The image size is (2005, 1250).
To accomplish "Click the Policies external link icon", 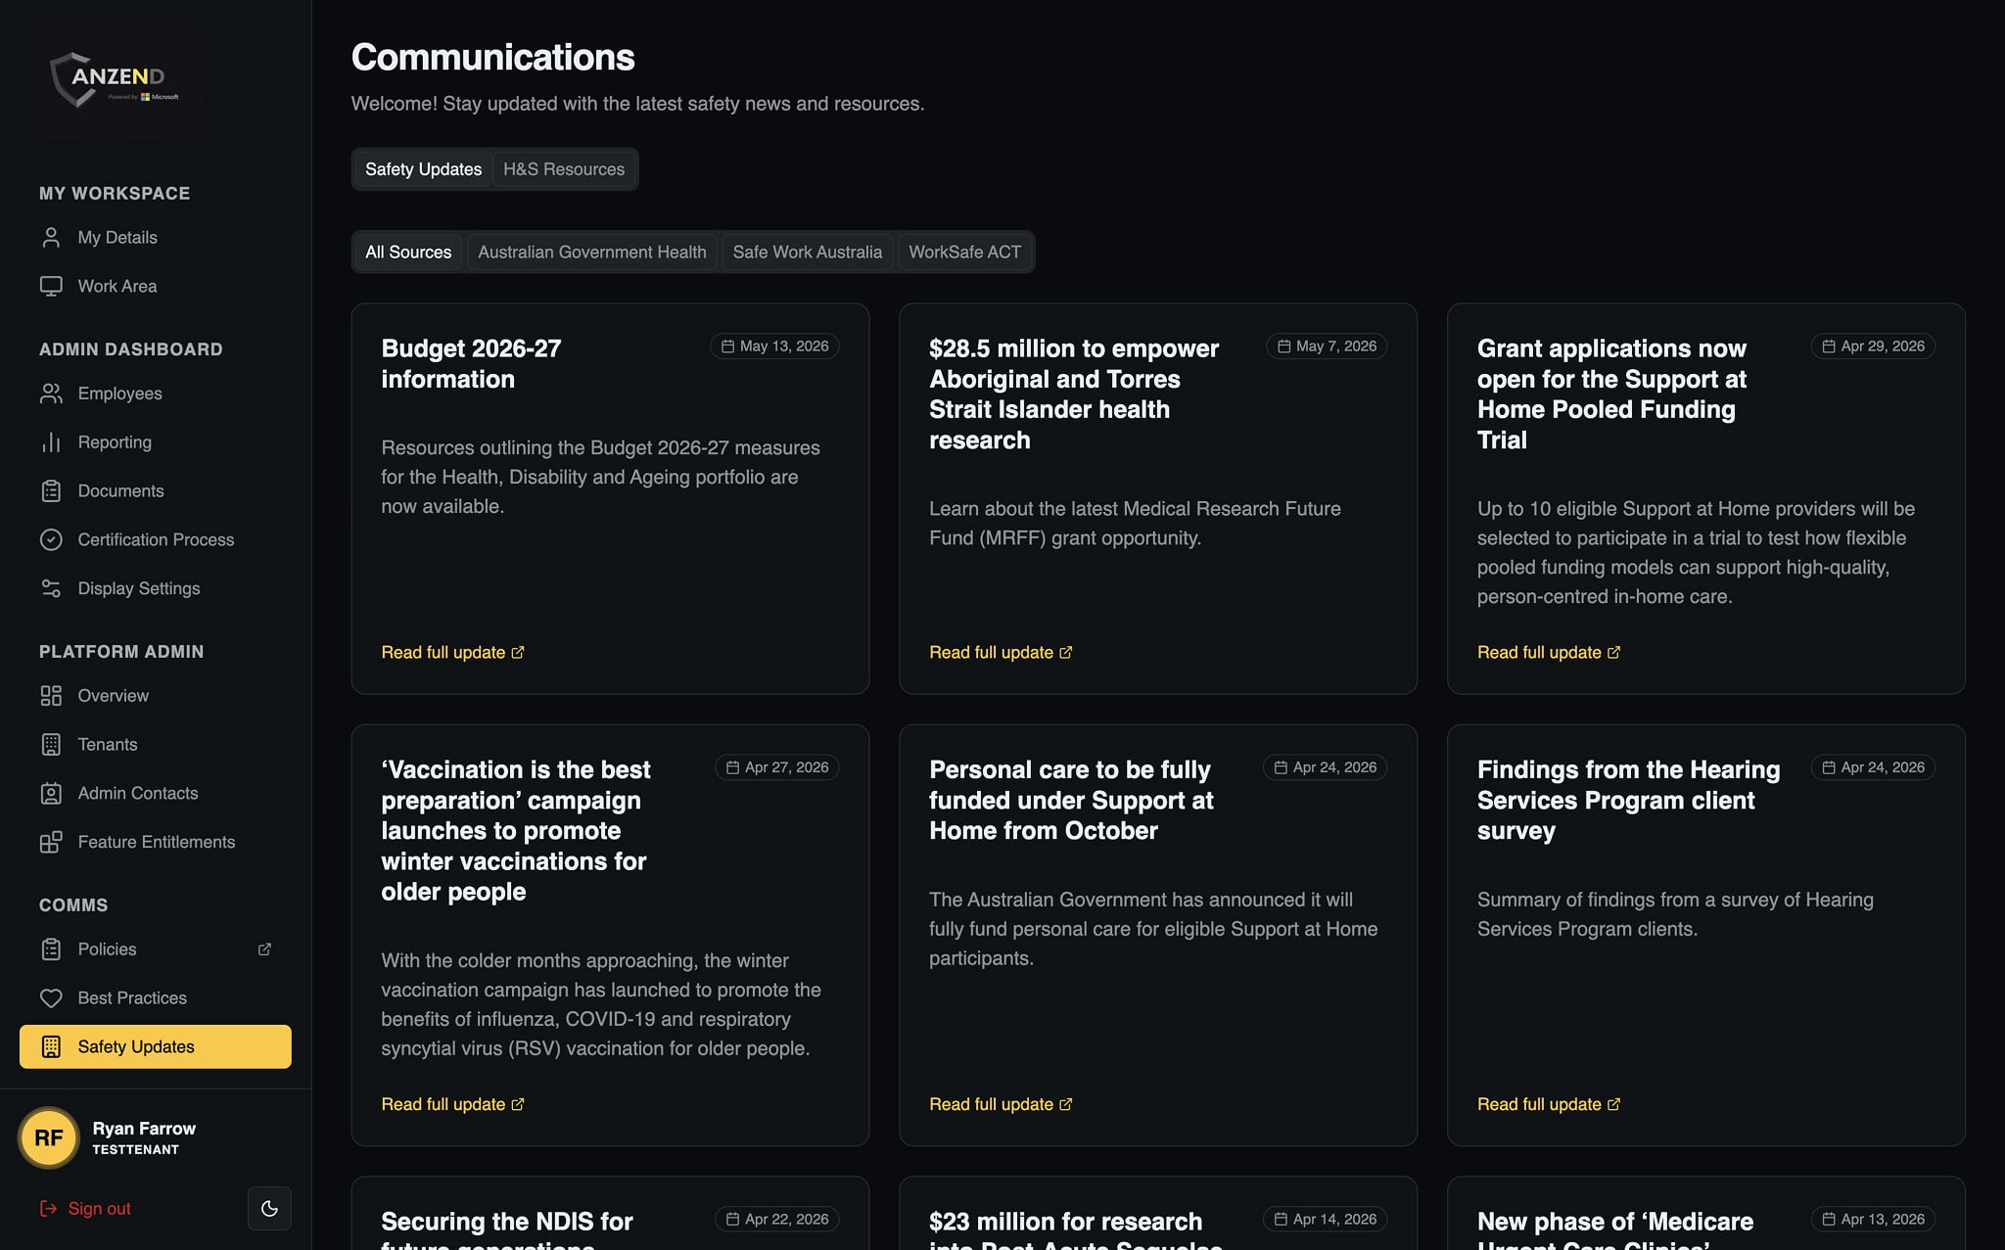I will (x=264, y=949).
